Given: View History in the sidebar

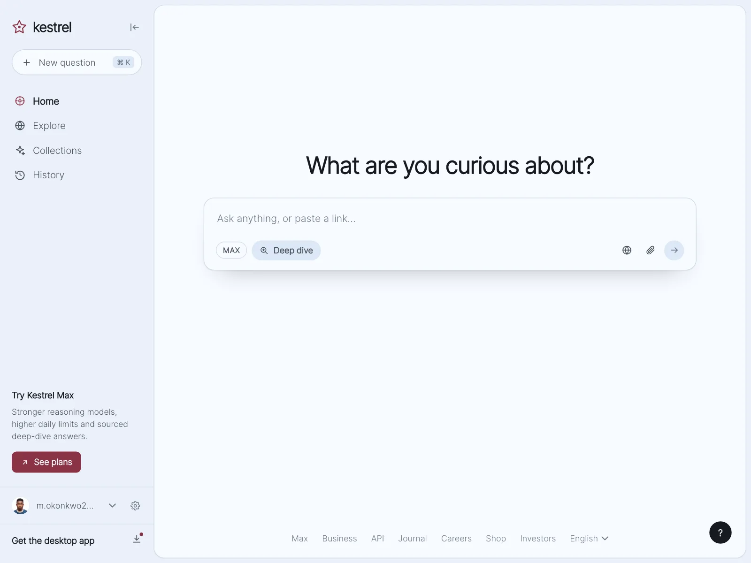Looking at the screenshot, I should (x=48, y=175).
